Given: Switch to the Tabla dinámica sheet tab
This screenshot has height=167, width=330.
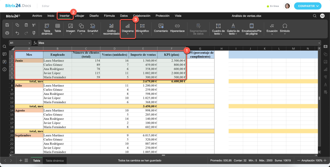Looking at the screenshot, I should click(x=55, y=161).
